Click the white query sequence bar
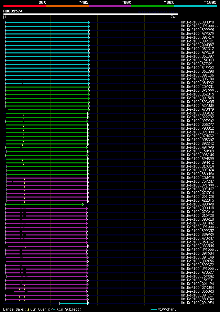 coord(91,14)
